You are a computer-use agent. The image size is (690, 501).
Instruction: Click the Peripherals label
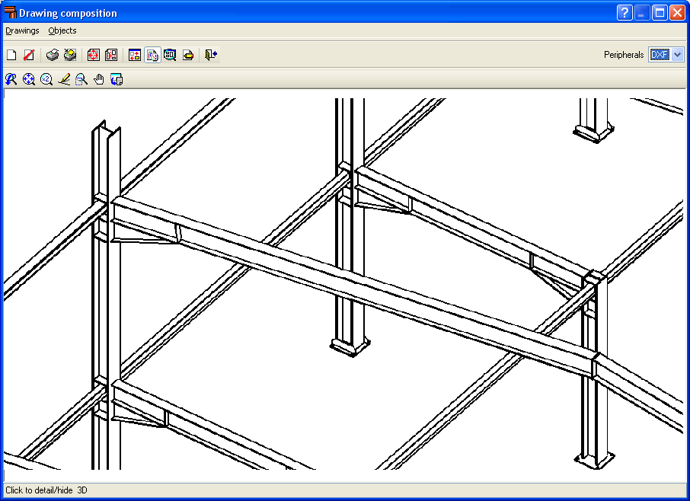624,55
